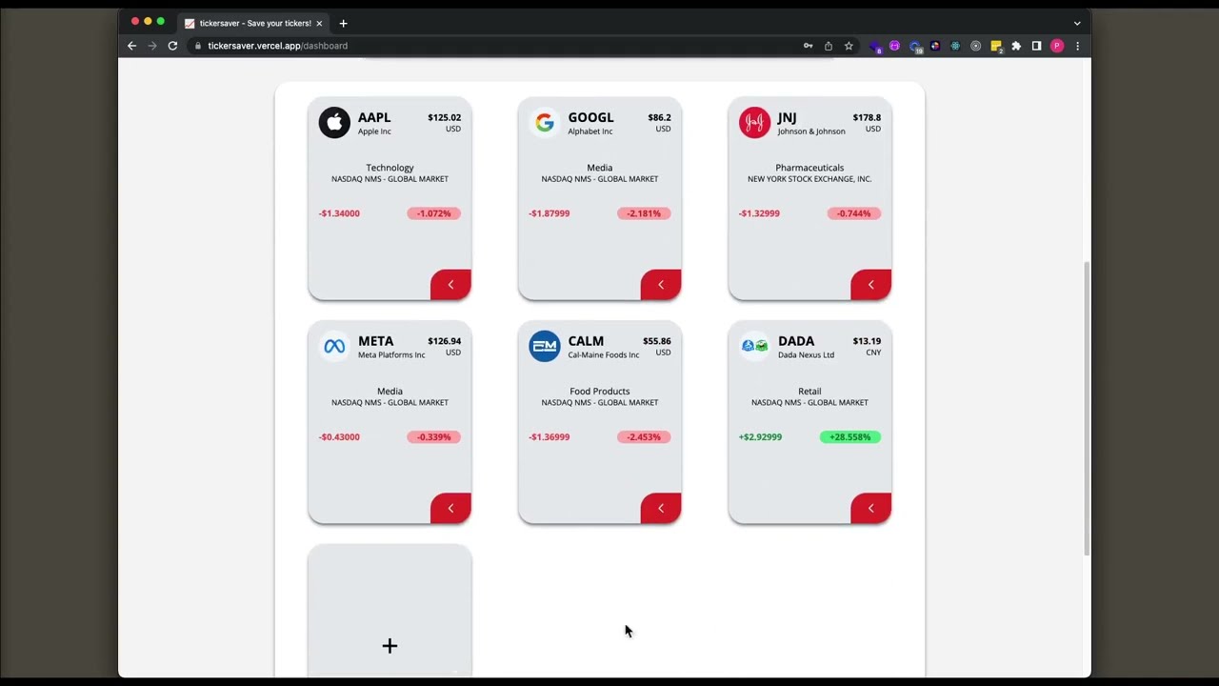
Task: Reload the tickersaver page
Action: [x=172, y=46]
